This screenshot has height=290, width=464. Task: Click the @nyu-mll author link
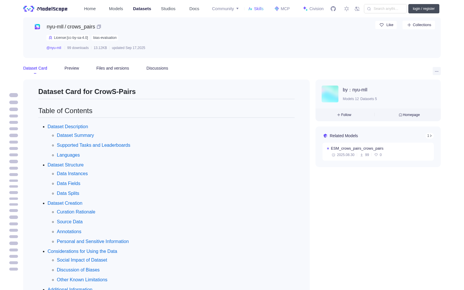coord(54,48)
